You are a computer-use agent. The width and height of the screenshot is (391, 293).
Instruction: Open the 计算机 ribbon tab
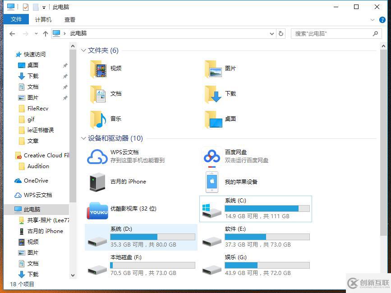(x=43, y=19)
